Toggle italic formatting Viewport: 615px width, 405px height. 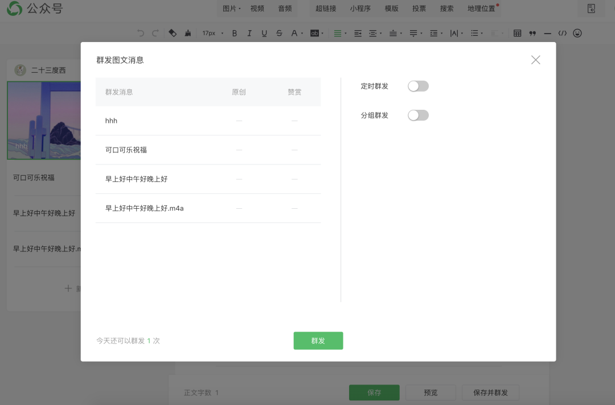pyautogui.click(x=249, y=34)
